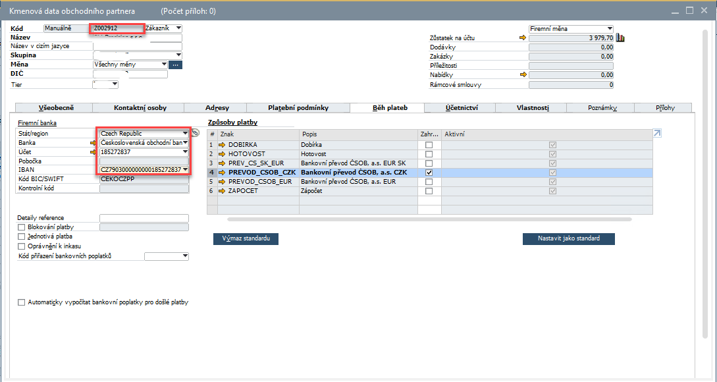Select cell 'Zápočet' in Popis column
The image size is (717, 382).
tap(358, 191)
